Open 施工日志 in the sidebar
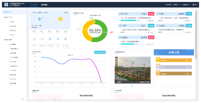Viewport: 201px width, 103px height. tap(13, 79)
